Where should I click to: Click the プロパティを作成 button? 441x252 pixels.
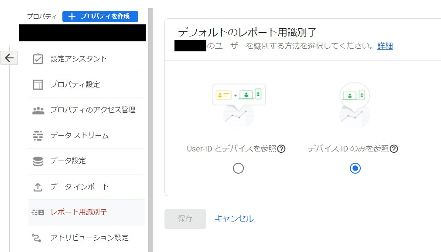(x=100, y=16)
